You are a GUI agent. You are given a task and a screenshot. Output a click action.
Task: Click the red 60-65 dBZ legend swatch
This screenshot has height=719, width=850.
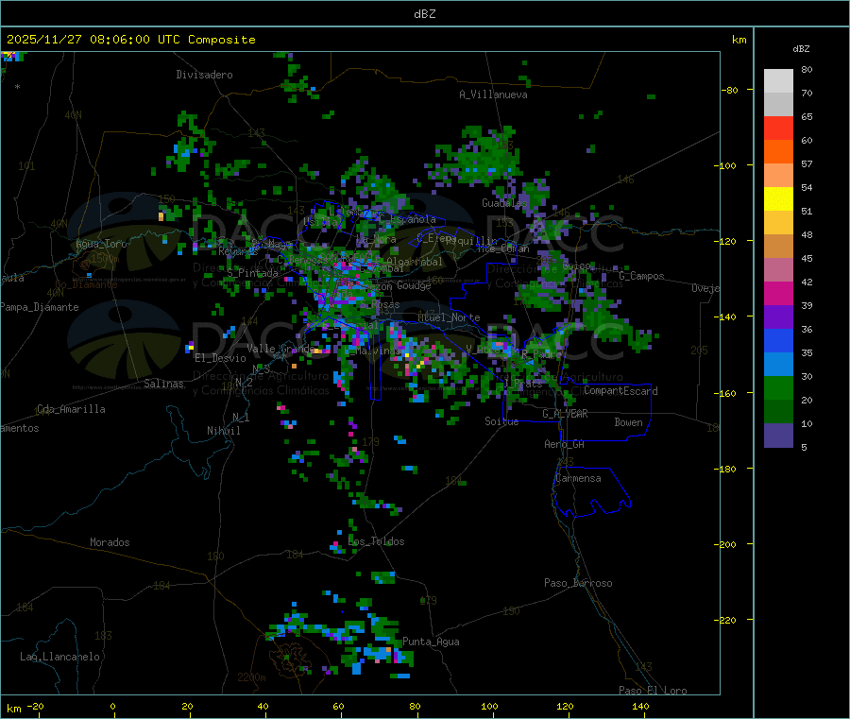coord(778,128)
